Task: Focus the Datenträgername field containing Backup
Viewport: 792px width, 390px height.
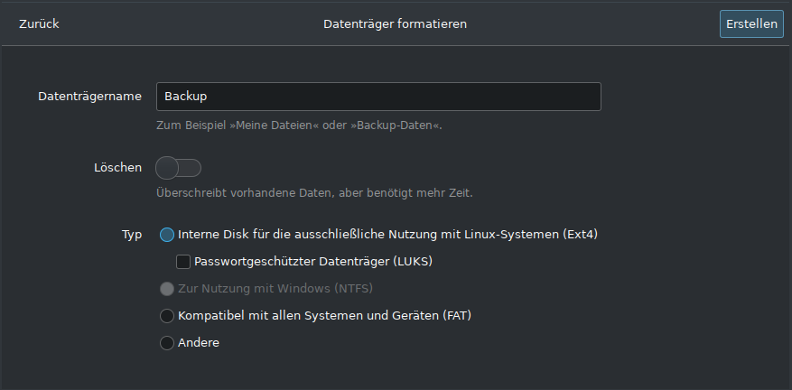Action: pos(378,97)
